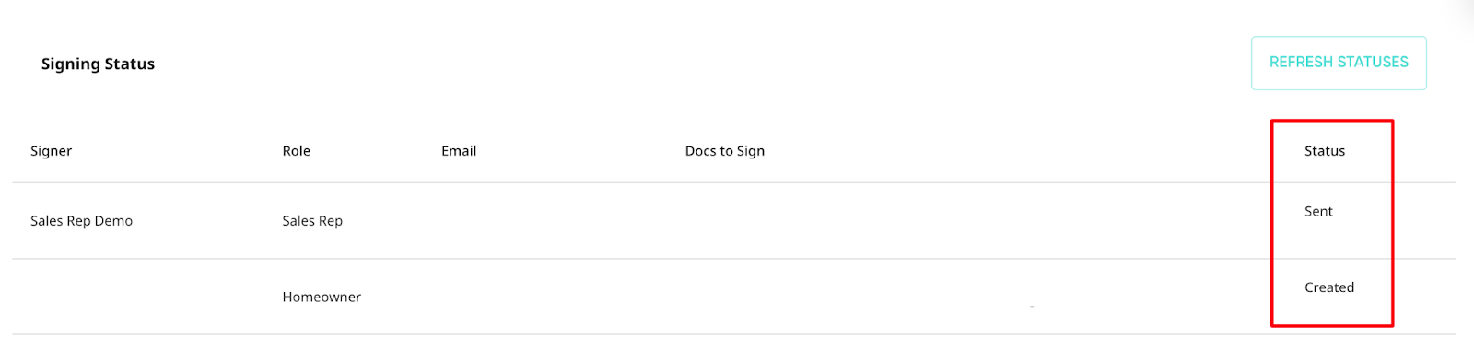Select the Homeowner role cell

(x=322, y=297)
